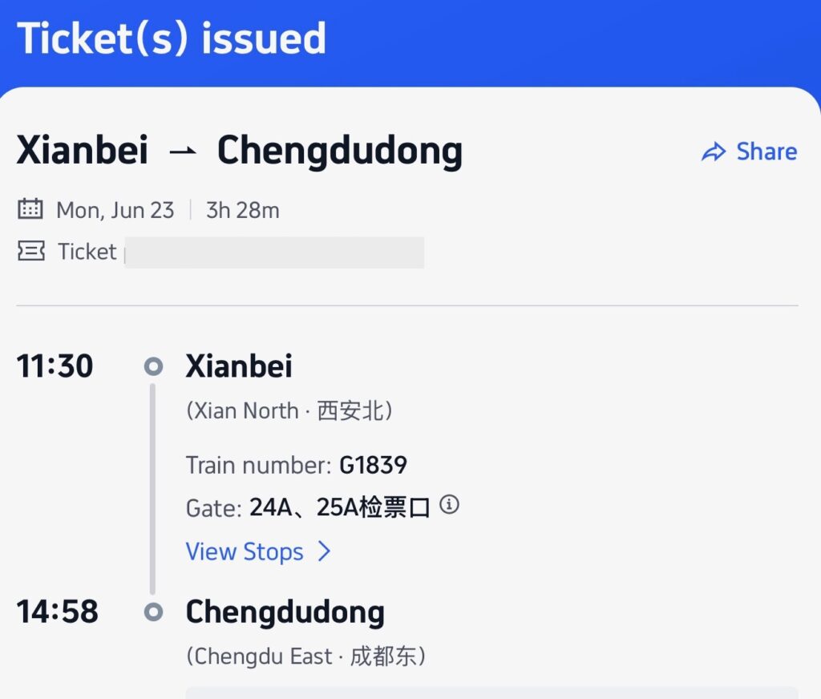Tap the calendar icon beside the date
The image size is (821, 699).
click(x=30, y=210)
